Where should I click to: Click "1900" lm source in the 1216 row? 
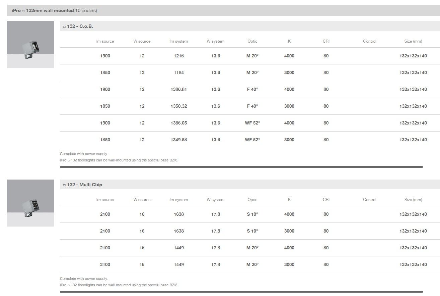pos(105,56)
